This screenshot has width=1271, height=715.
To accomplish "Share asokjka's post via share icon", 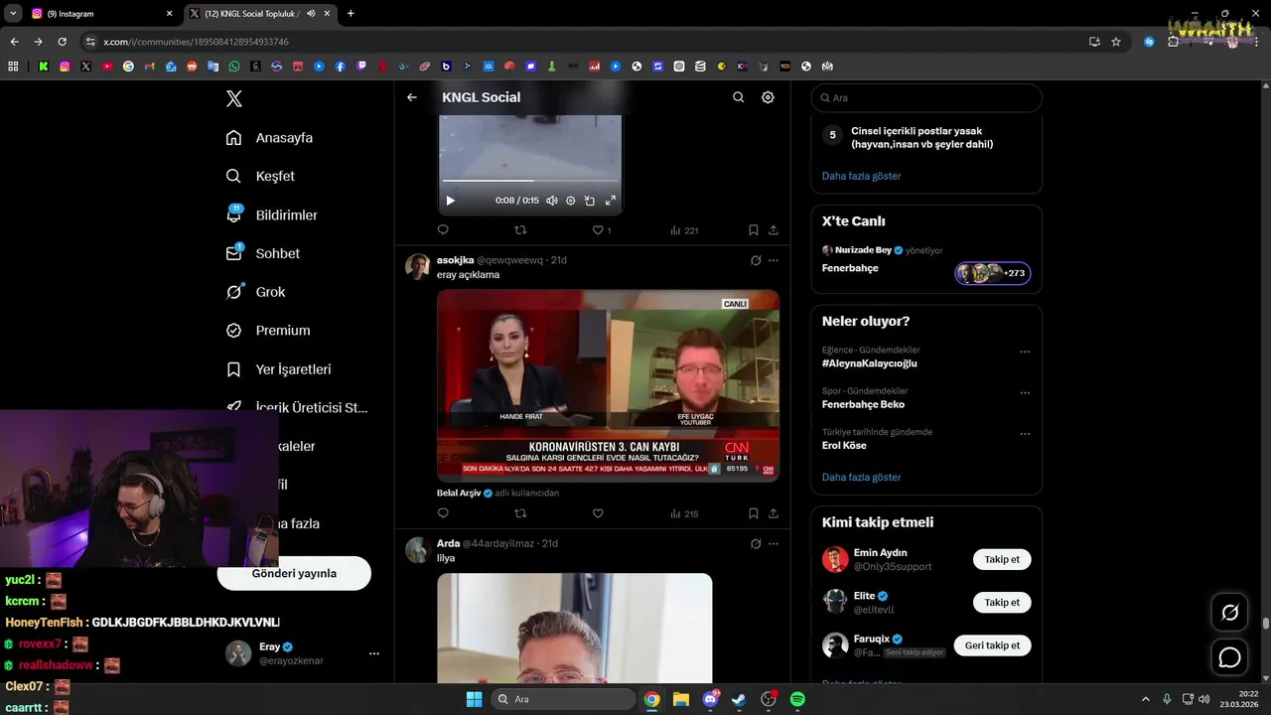I will click(x=773, y=513).
